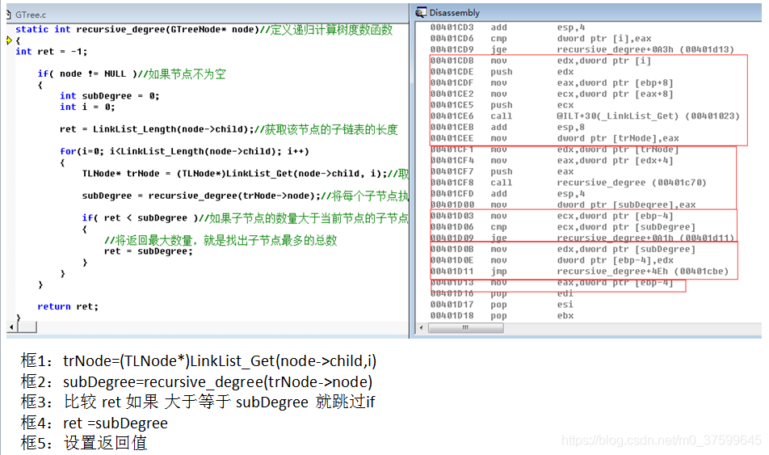Click disassembly row 00401D06 'cmp ecx,dword ptr [subDegree]'

[x=563, y=227]
